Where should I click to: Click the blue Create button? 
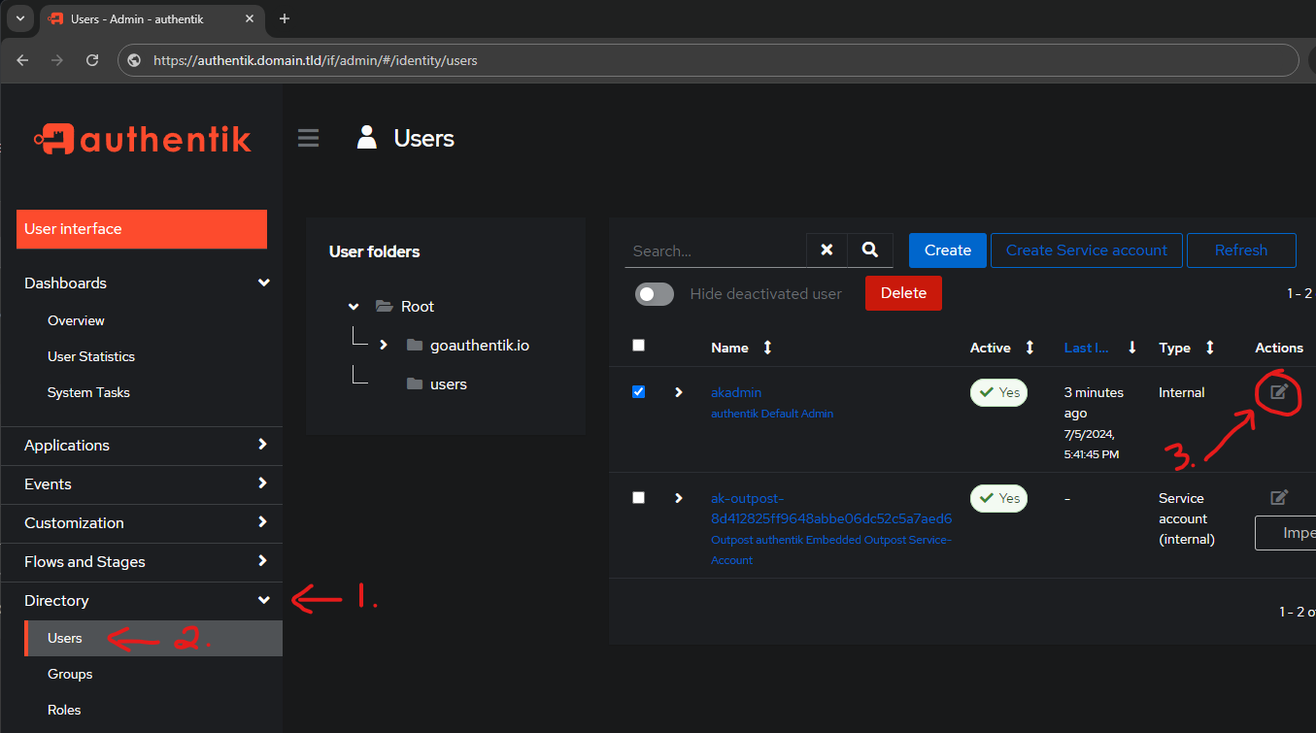[948, 250]
